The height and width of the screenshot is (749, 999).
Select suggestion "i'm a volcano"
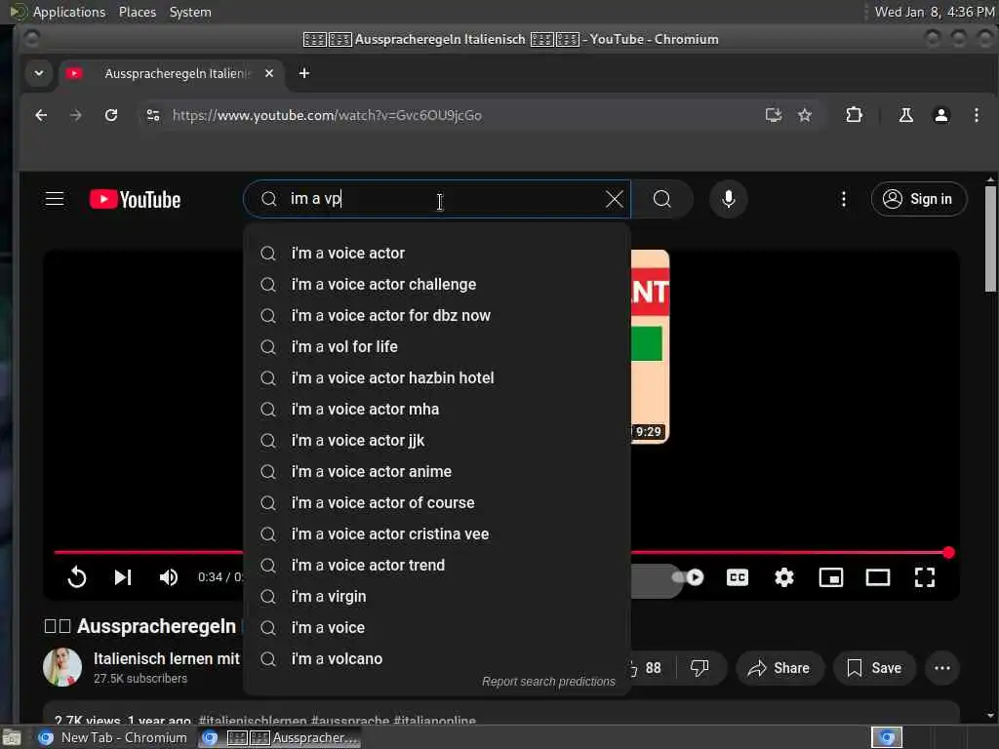click(437, 658)
